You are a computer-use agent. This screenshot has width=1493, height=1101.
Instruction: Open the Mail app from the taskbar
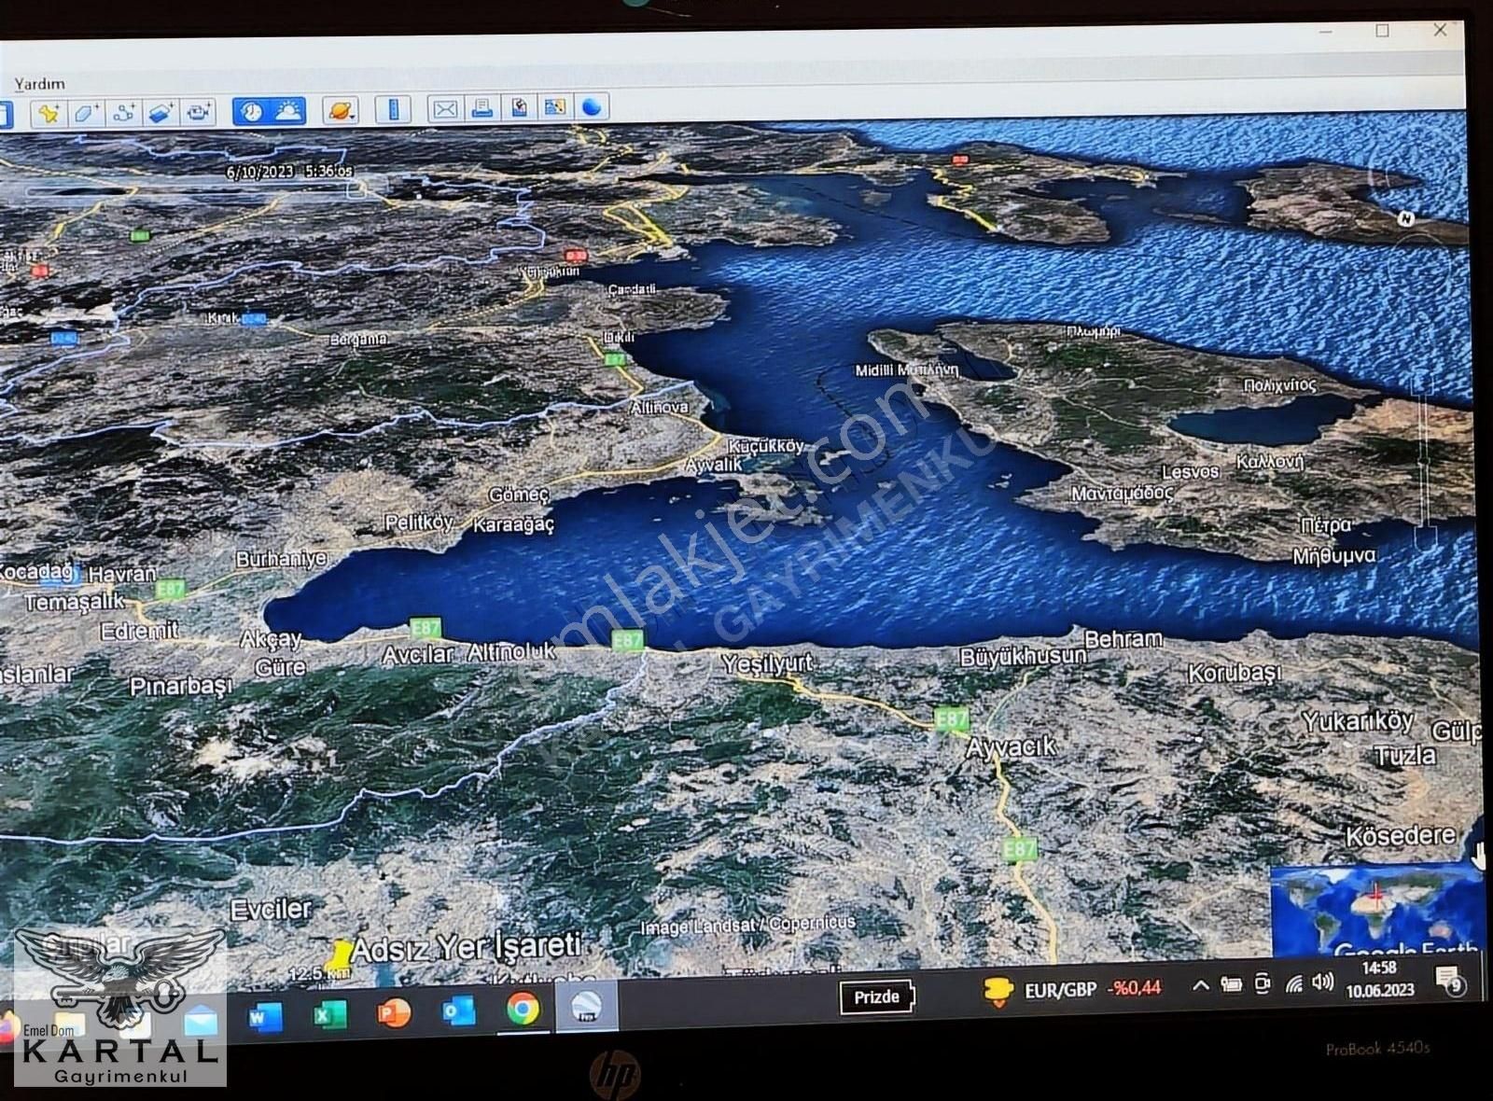[x=201, y=1022]
